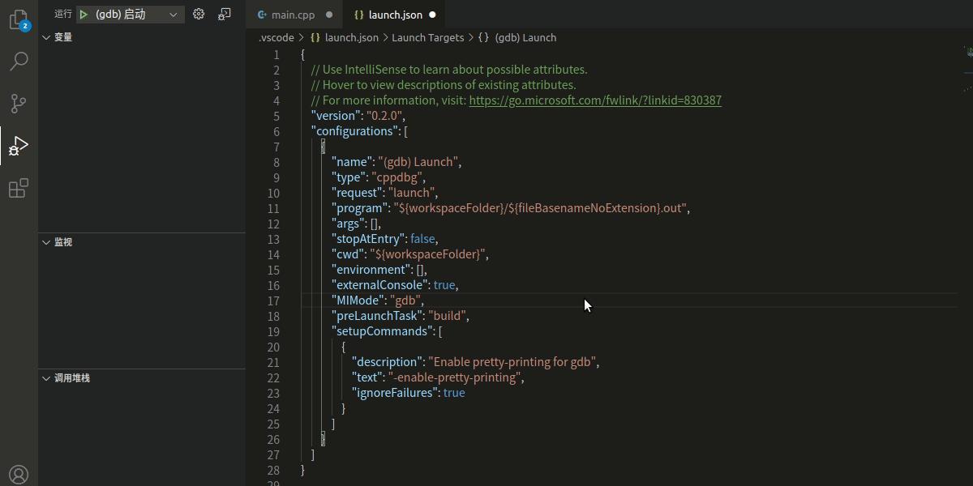Select the Run and Debug icon
Image resolution: width=973 pixels, height=486 pixels.
[18, 146]
